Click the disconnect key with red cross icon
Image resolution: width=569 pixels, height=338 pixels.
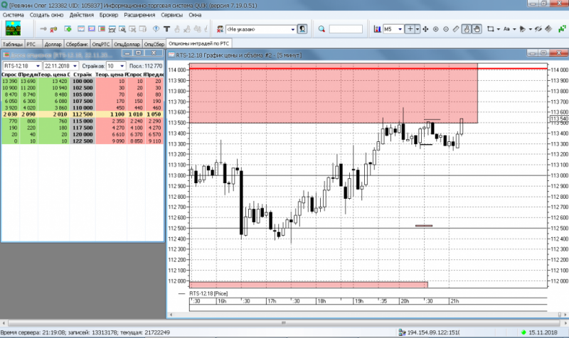click(53, 29)
